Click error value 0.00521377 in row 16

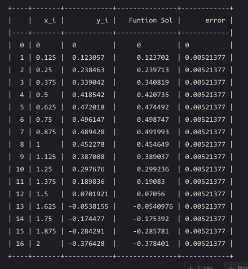coord(205,244)
